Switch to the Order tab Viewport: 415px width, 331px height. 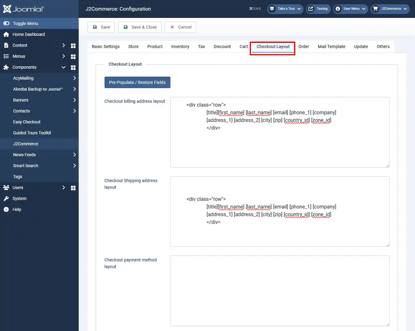coord(304,47)
